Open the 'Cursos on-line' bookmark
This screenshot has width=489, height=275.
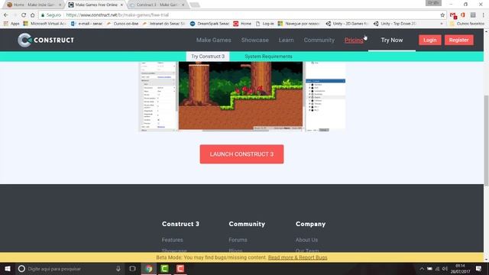122,24
